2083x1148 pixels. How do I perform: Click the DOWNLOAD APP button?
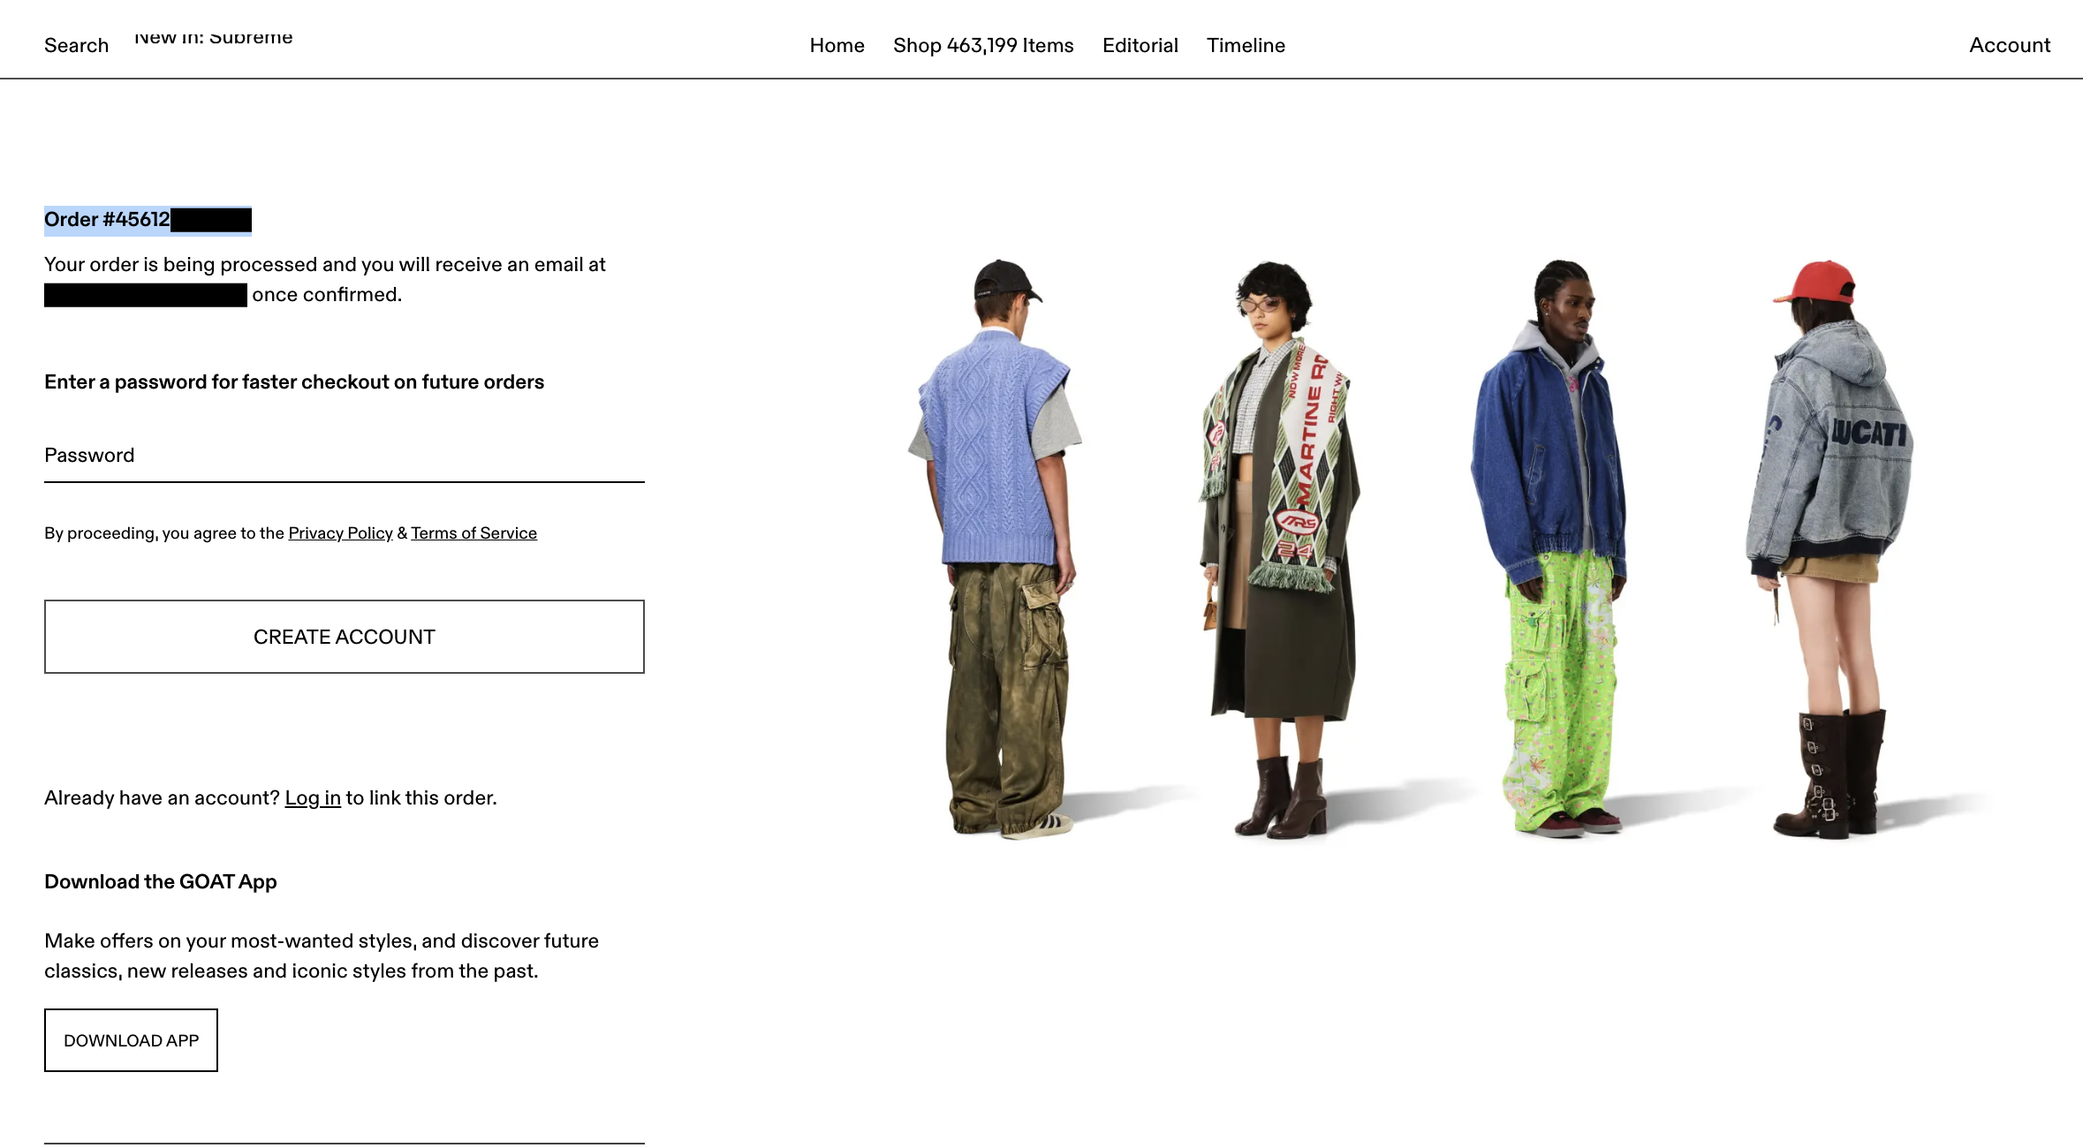tap(131, 1040)
